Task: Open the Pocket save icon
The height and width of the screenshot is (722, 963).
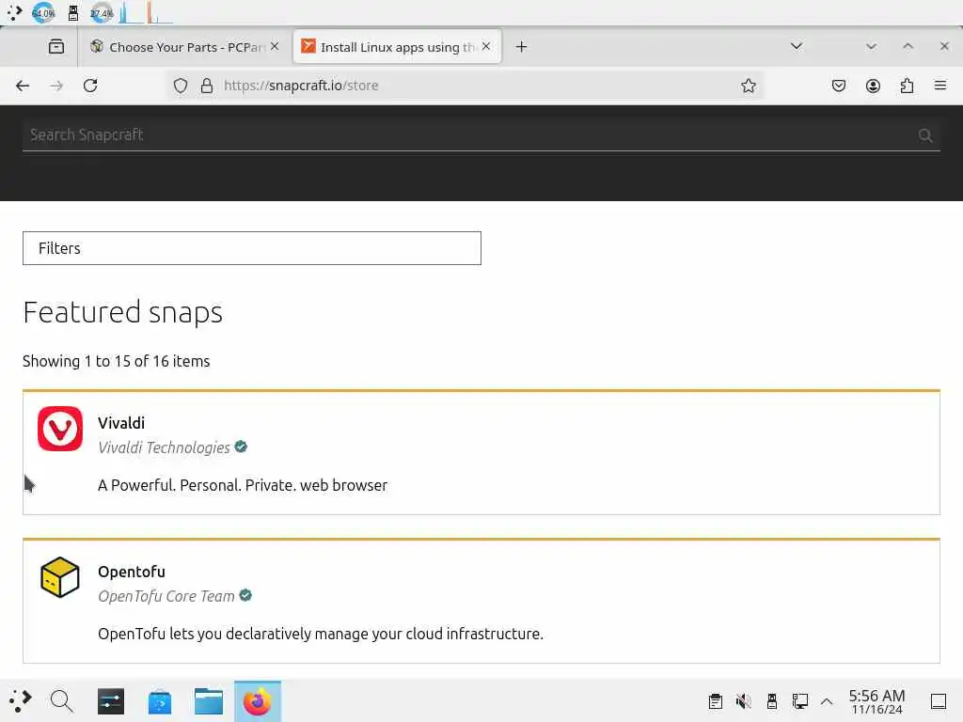Action: 838,86
